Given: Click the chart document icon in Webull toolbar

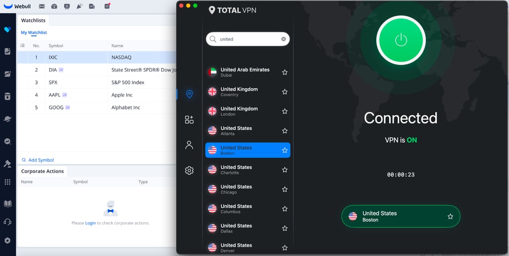Looking at the screenshot, I should pos(92,6).
